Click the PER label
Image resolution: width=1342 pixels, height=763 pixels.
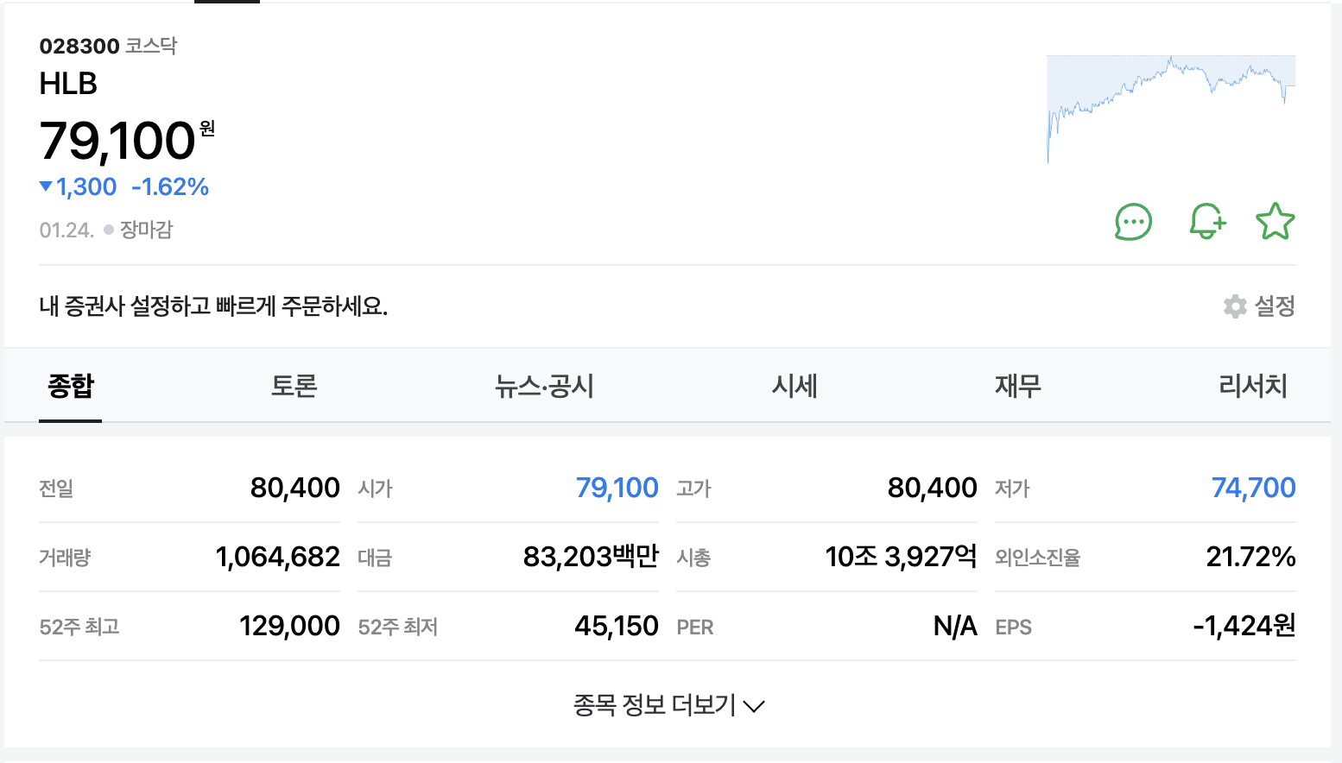(695, 627)
